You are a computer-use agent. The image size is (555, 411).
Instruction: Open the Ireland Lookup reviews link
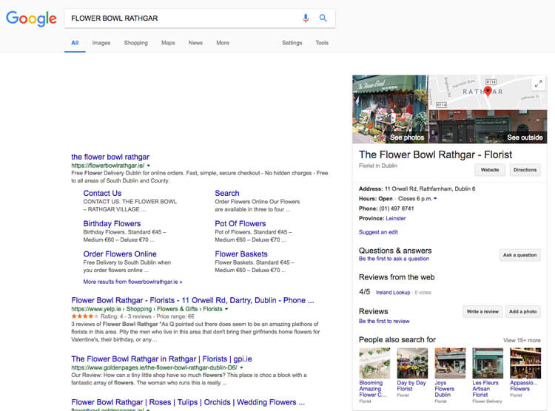tap(393, 293)
